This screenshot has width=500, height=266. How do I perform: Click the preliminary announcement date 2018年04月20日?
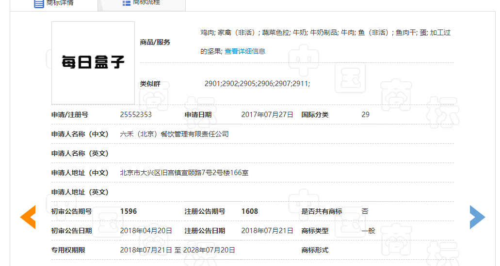146,231
